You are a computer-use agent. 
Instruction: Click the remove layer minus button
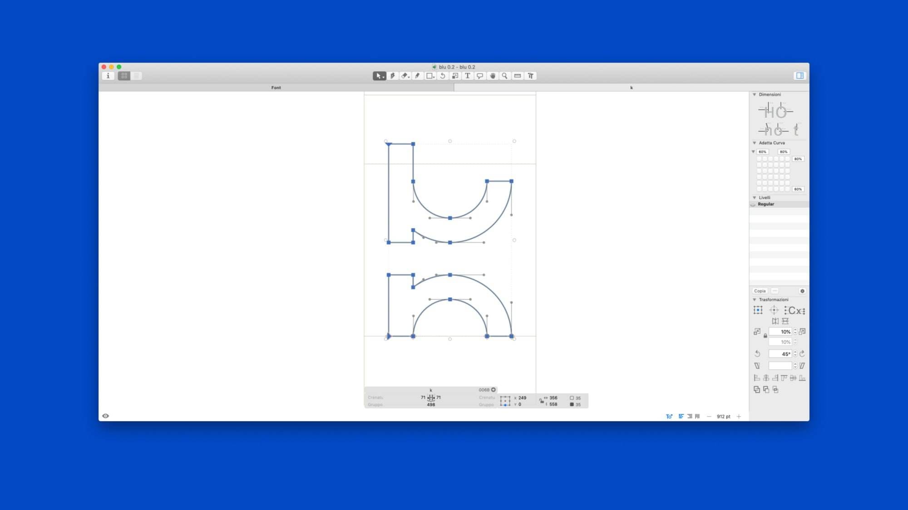pyautogui.click(x=775, y=291)
